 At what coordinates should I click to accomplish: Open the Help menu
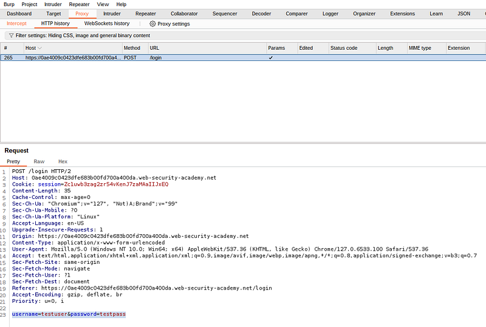tap(121, 4)
